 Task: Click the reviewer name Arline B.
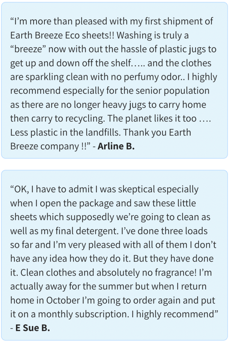coord(116,147)
